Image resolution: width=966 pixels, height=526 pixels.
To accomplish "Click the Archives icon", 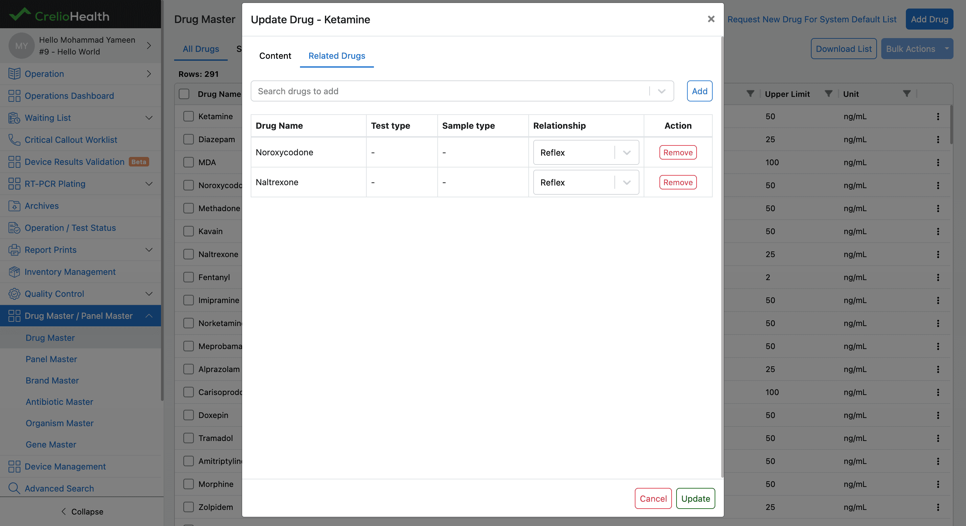I will tap(14, 206).
